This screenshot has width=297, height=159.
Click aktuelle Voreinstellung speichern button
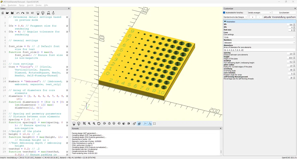[279, 17]
